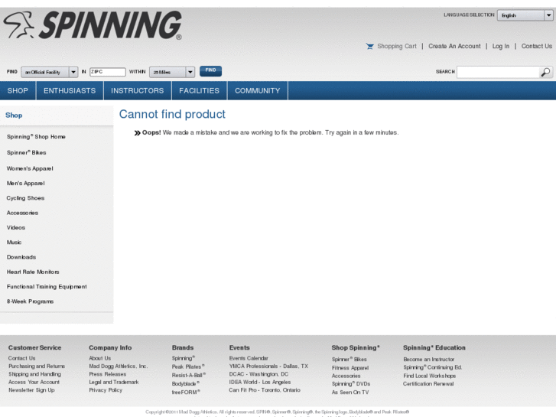Open Downloads category

click(x=21, y=257)
